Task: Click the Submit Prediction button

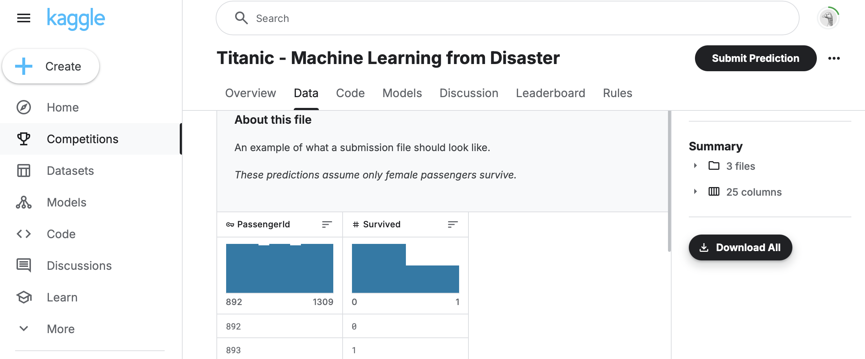Action: tap(755, 58)
